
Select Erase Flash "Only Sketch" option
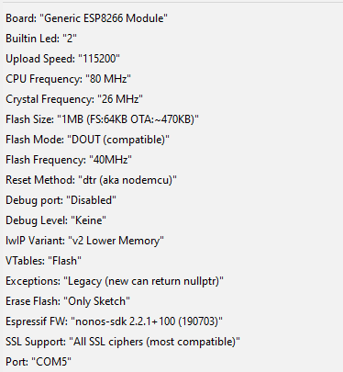[x=171, y=301]
